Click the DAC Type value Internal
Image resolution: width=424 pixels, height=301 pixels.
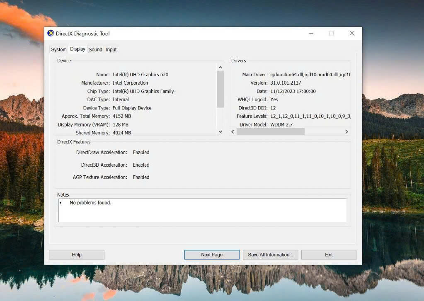121,100
